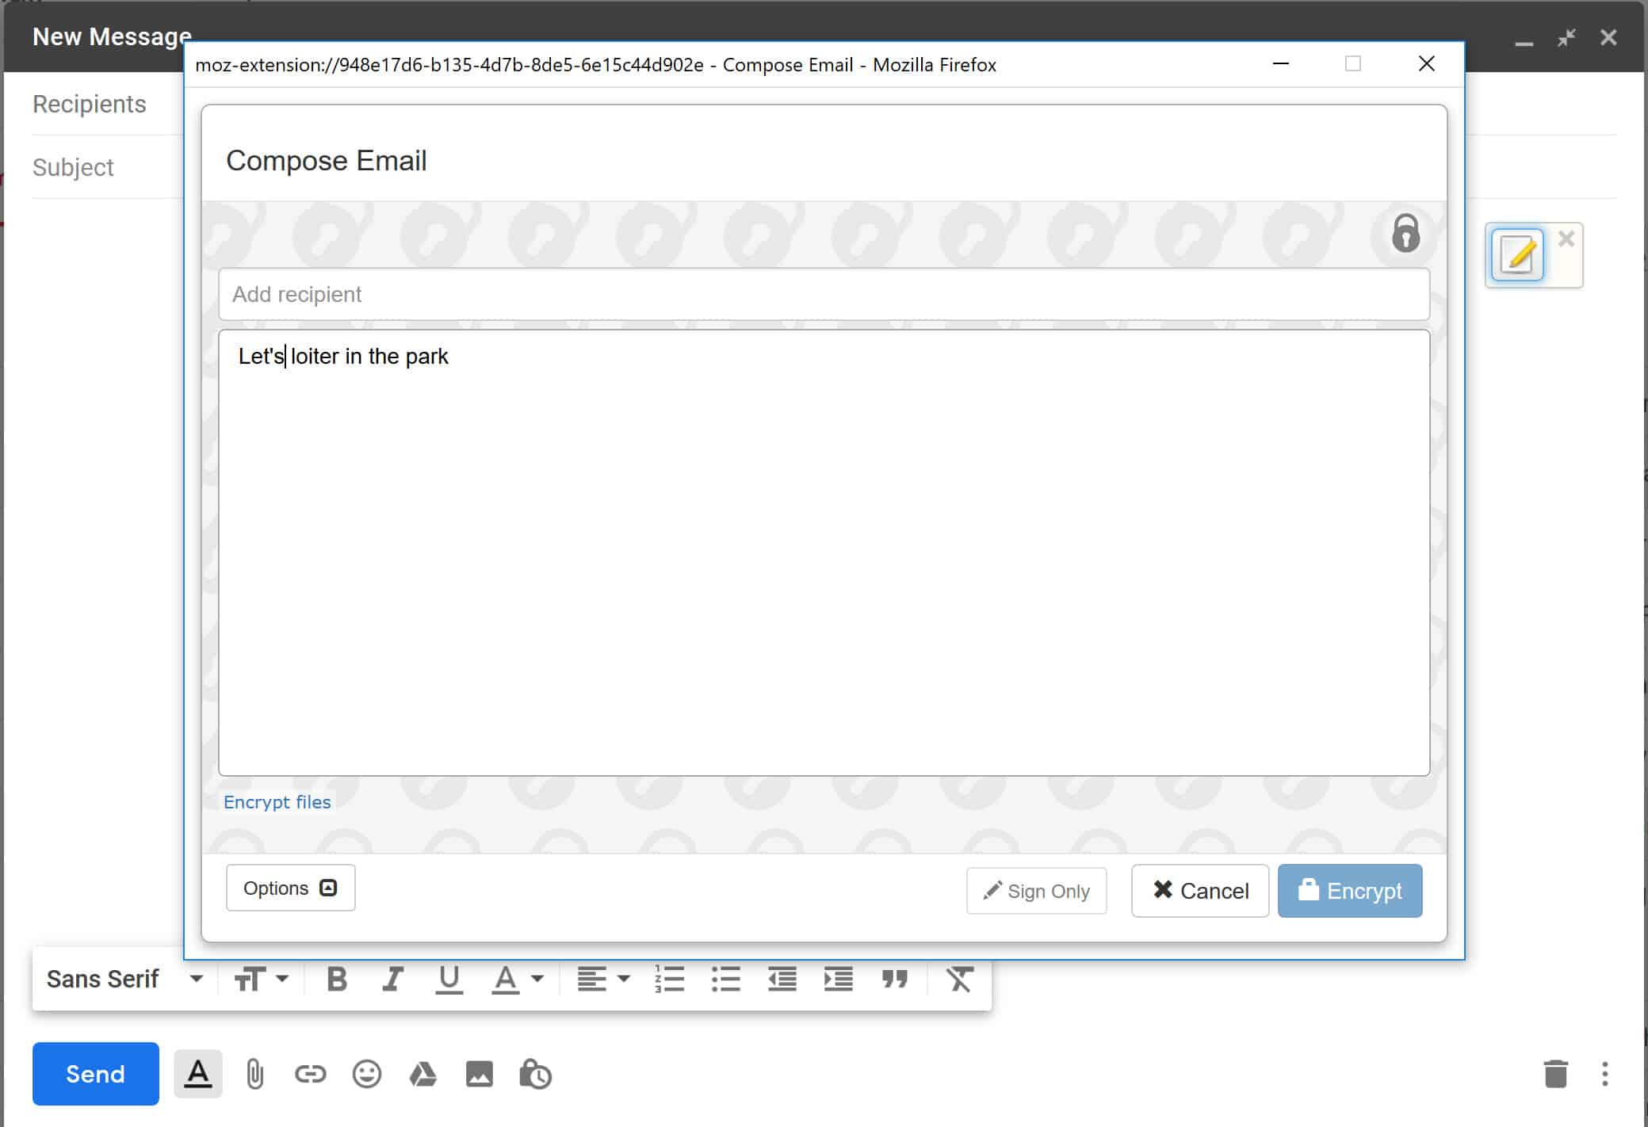Viewport: 1648px width, 1127px height.
Task: Click the Gmail Recipients field
Action: [90, 104]
